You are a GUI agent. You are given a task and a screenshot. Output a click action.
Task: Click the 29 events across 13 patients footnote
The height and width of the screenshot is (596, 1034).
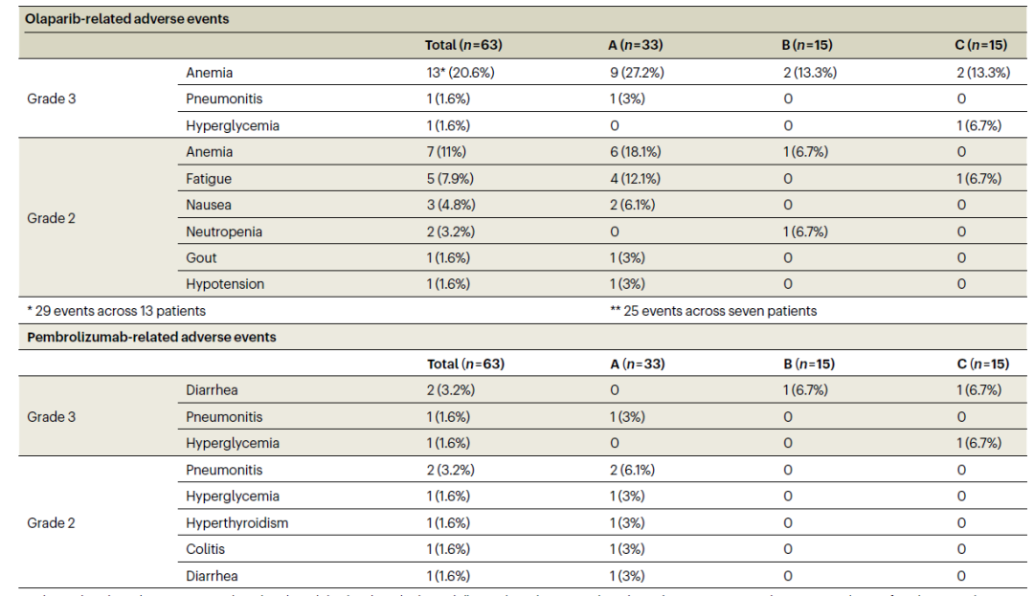point(116,310)
